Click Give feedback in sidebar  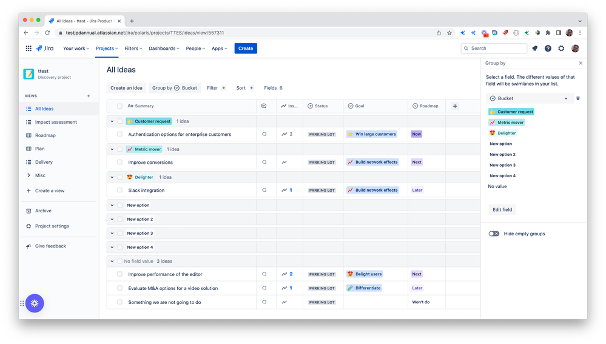pyautogui.click(x=50, y=246)
